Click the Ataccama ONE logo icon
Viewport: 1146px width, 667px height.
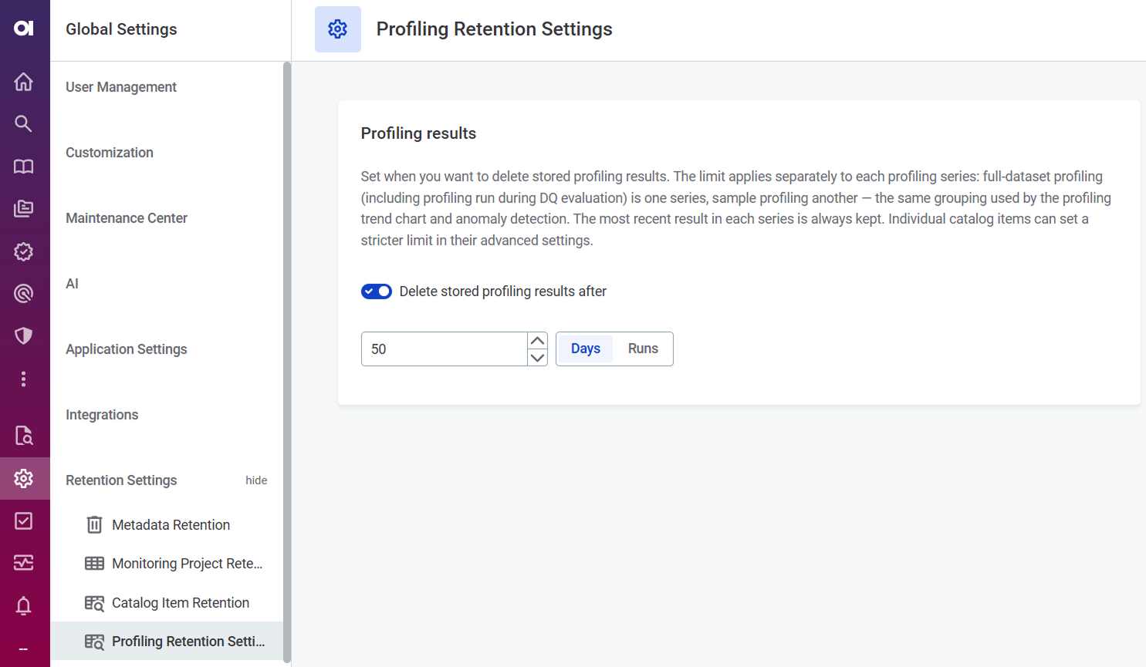click(24, 29)
